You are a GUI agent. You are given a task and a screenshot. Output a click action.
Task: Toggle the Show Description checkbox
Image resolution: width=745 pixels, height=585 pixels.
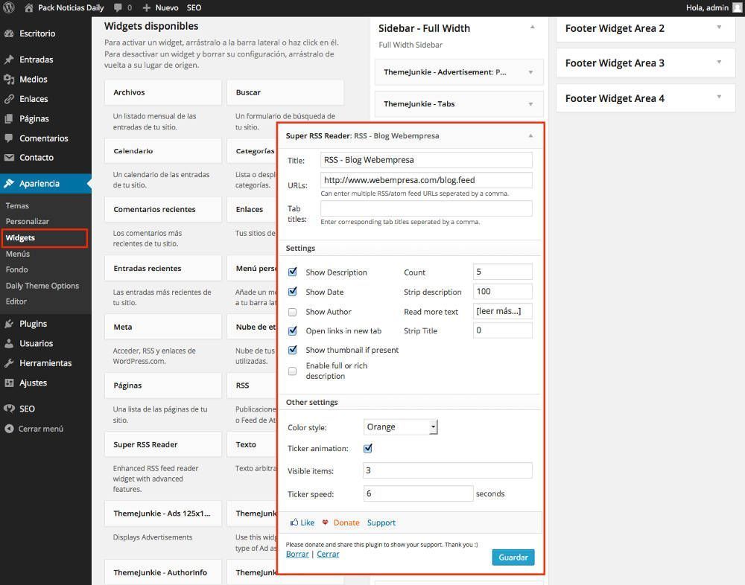point(293,272)
